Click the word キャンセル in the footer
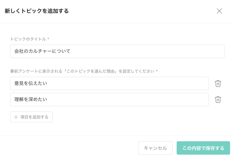This screenshot has width=233, height=158. coord(155,148)
